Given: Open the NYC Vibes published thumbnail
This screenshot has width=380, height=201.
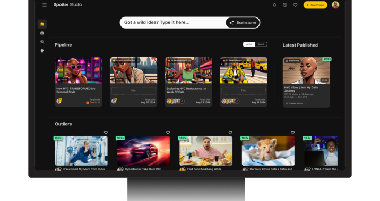Looking at the screenshot, I should click(x=306, y=70).
